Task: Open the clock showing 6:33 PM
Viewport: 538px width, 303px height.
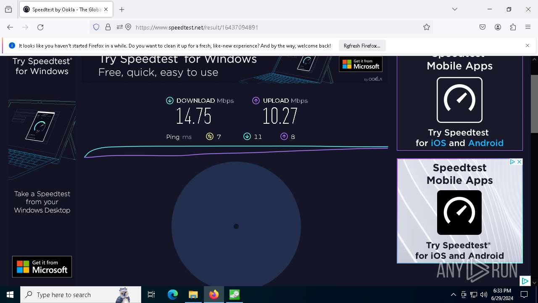Action: pyautogui.click(x=502, y=295)
